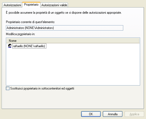Click the Modifica proprietario in label
Viewport: 146px width, 119px height.
pyautogui.click(x=20, y=34)
